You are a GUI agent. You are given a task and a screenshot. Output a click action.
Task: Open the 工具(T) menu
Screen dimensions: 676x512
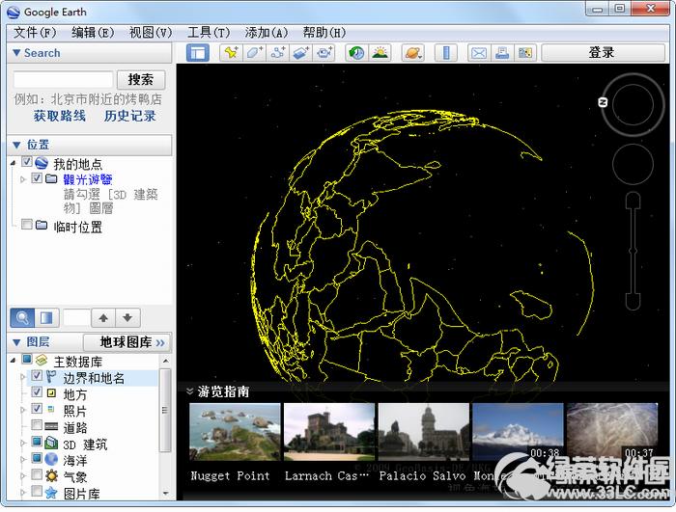pos(209,33)
